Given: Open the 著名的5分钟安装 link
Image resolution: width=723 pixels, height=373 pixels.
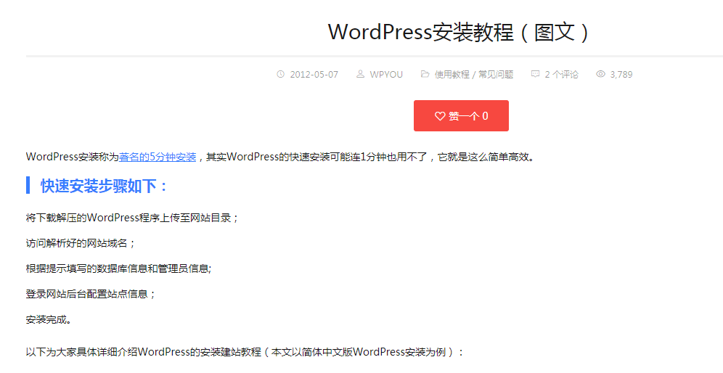Looking at the screenshot, I should [158, 157].
